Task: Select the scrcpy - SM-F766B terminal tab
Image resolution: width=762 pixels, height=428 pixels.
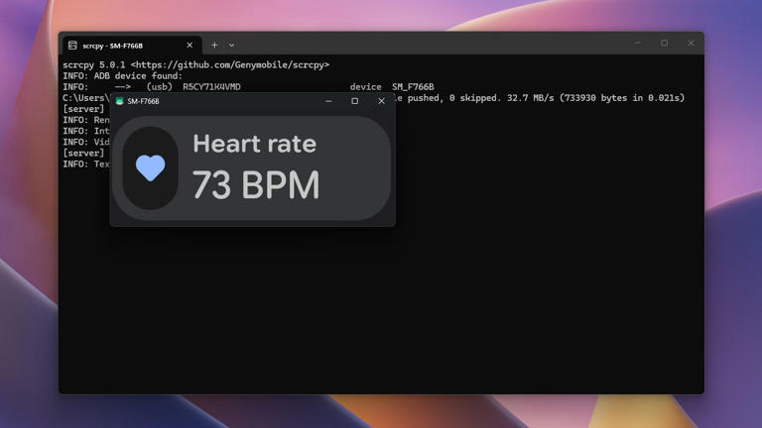Action: click(x=132, y=46)
